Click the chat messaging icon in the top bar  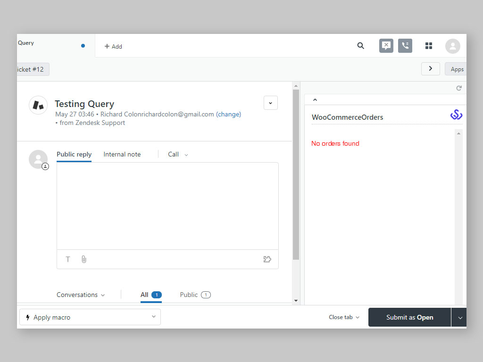(386, 46)
